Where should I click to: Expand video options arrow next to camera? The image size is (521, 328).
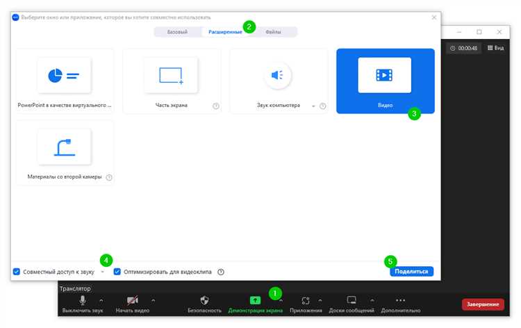click(154, 300)
